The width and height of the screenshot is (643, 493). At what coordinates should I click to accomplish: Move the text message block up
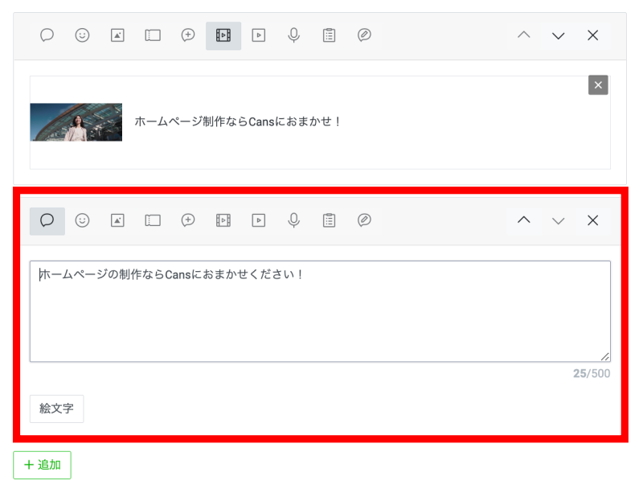pos(523,220)
